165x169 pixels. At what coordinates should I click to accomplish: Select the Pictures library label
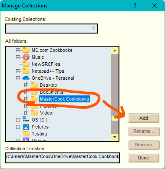[40, 127]
